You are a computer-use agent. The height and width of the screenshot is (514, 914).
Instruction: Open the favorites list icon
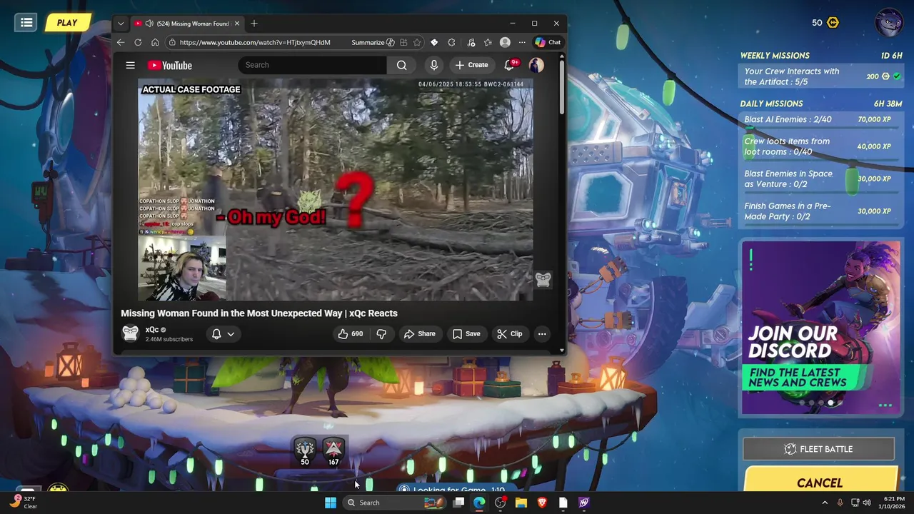tap(488, 42)
